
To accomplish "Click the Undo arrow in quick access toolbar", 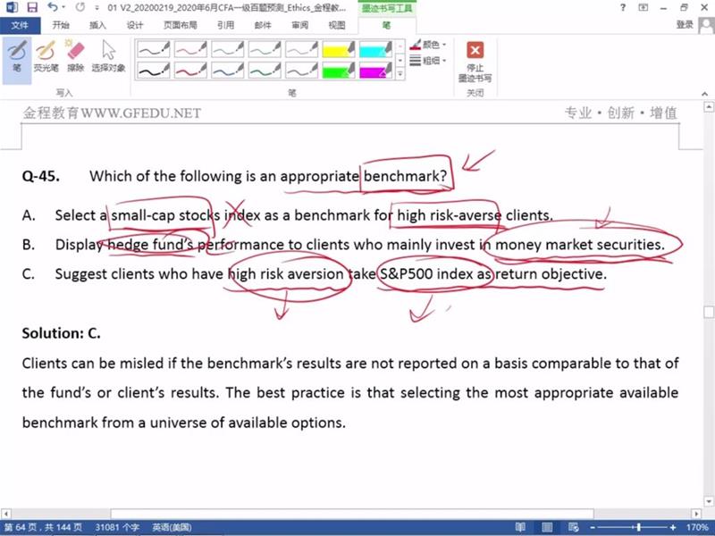I will [x=52, y=7].
